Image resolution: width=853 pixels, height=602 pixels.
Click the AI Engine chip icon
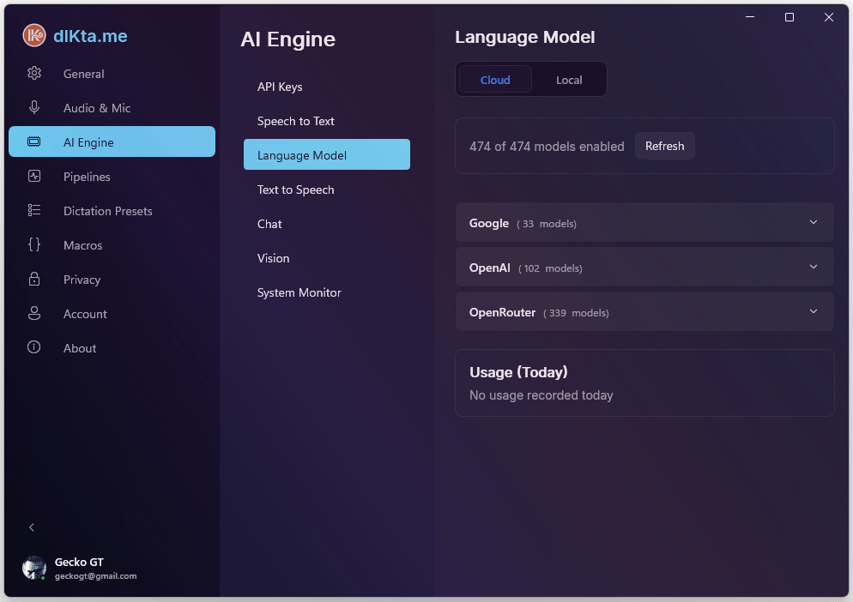33,142
